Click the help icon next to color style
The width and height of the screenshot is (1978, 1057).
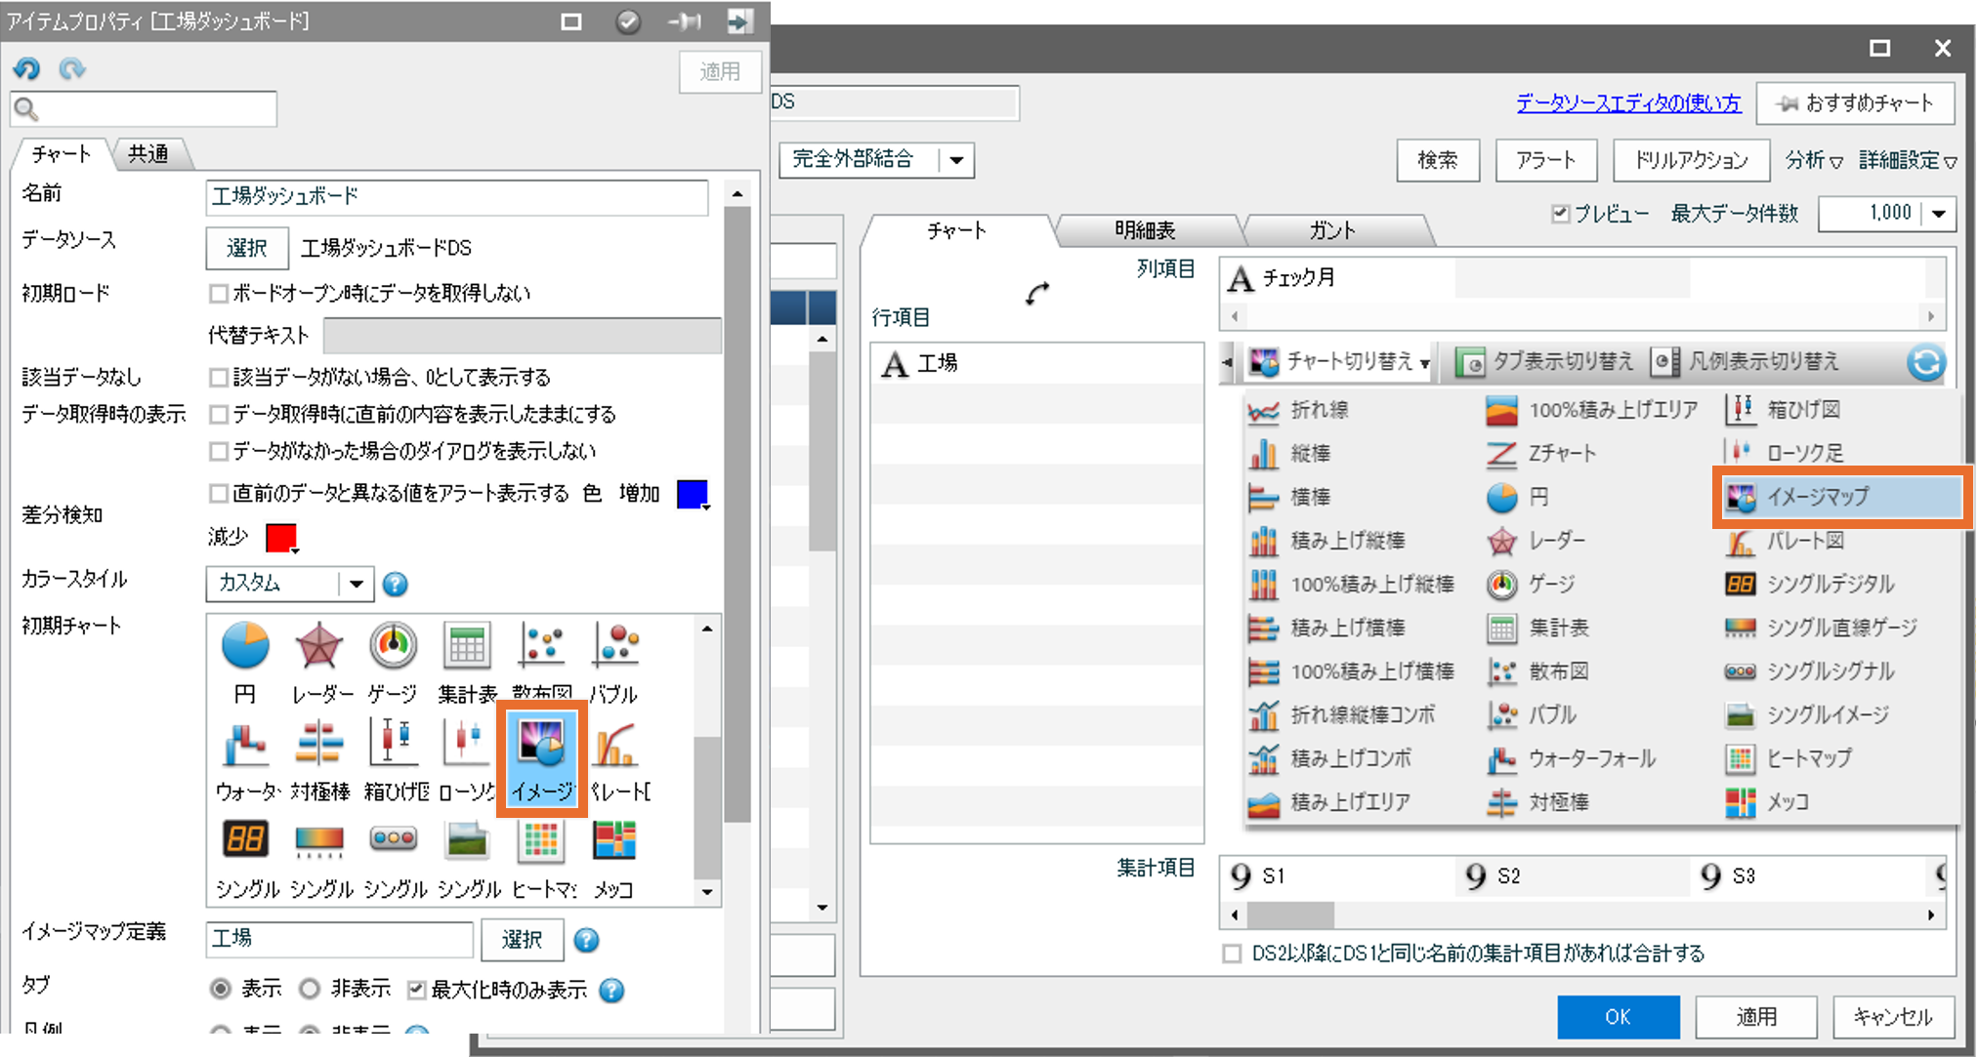[x=395, y=584]
